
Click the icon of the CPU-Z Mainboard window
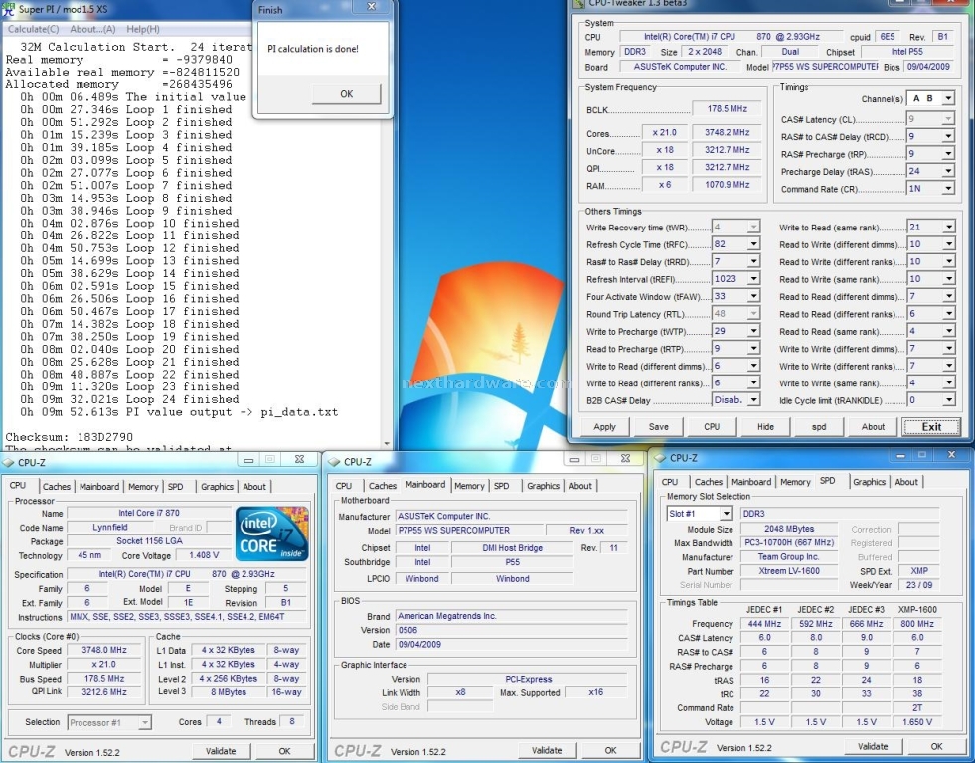334,462
